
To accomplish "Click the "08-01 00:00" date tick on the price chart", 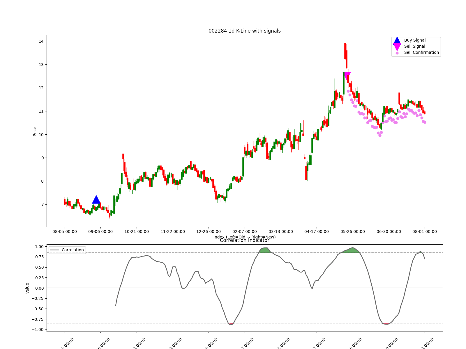I will (x=425, y=232).
